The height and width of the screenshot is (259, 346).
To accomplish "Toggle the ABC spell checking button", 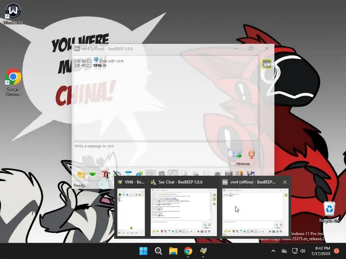I will (150, 173).
